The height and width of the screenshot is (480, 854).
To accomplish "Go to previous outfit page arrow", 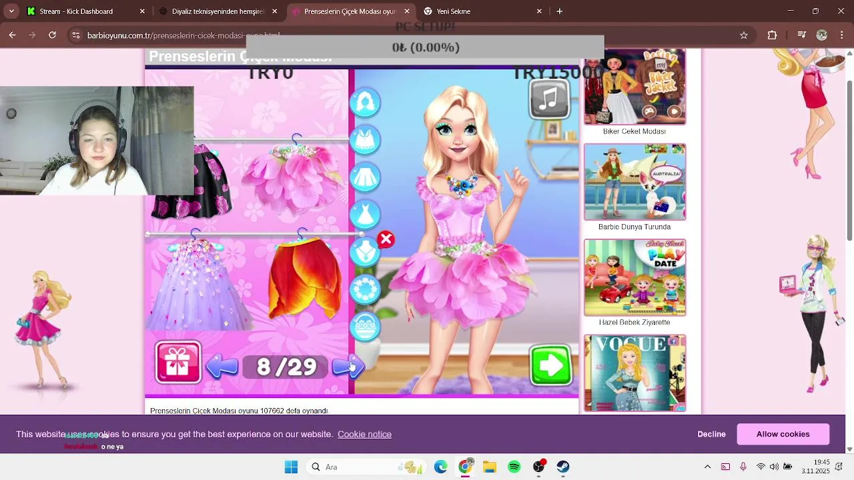I will (x=222, y=366).
